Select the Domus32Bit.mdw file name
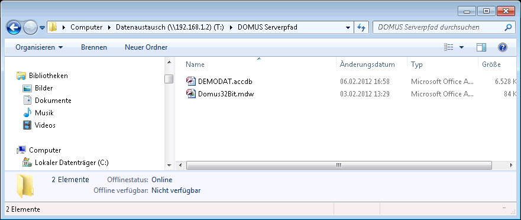 (x=226, y=94)
